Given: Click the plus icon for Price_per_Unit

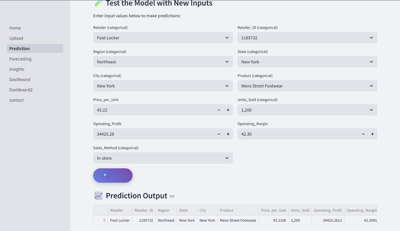Looking at the screenshot, I should click(228, 110).
